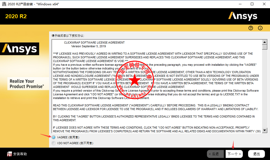
Task: Go back using the 后退 button
Action: (x=215, y=154)
